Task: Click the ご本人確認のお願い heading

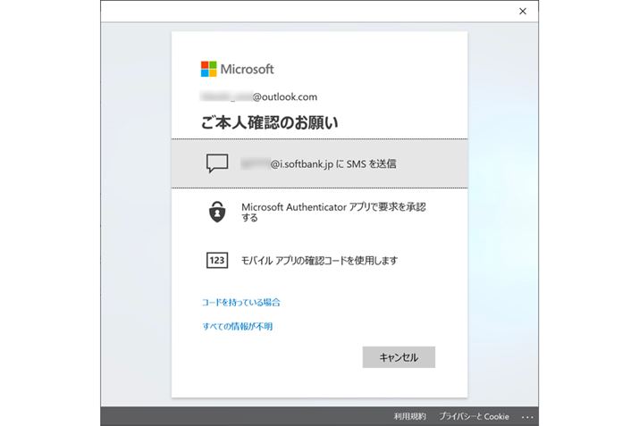Action: pos(269,122)
